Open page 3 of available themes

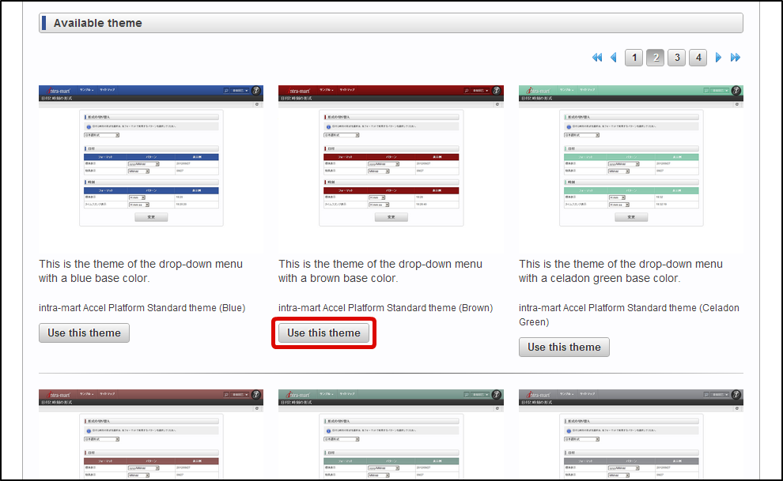click(x=677, y=58)
